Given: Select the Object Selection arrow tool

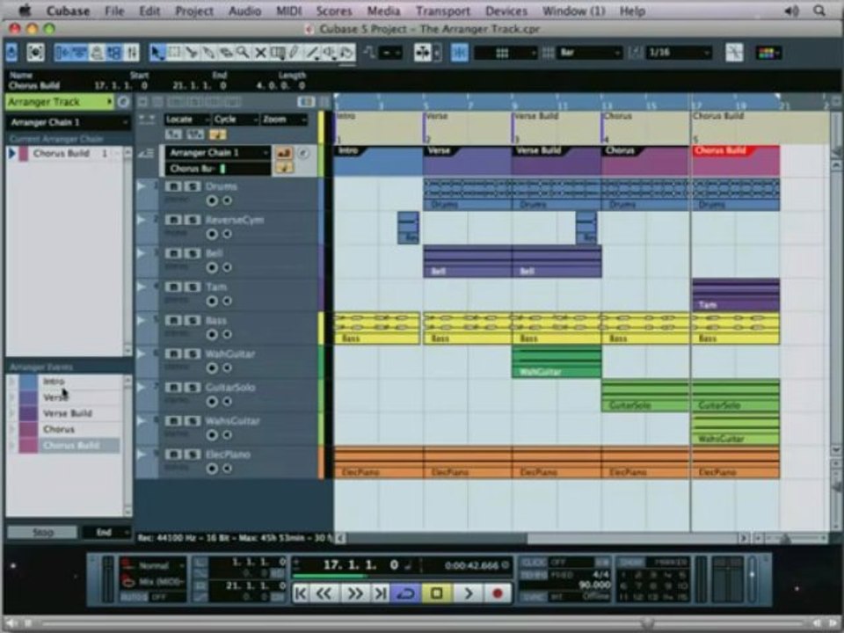Looking at the screenshot, I should [x=156, y=52].
